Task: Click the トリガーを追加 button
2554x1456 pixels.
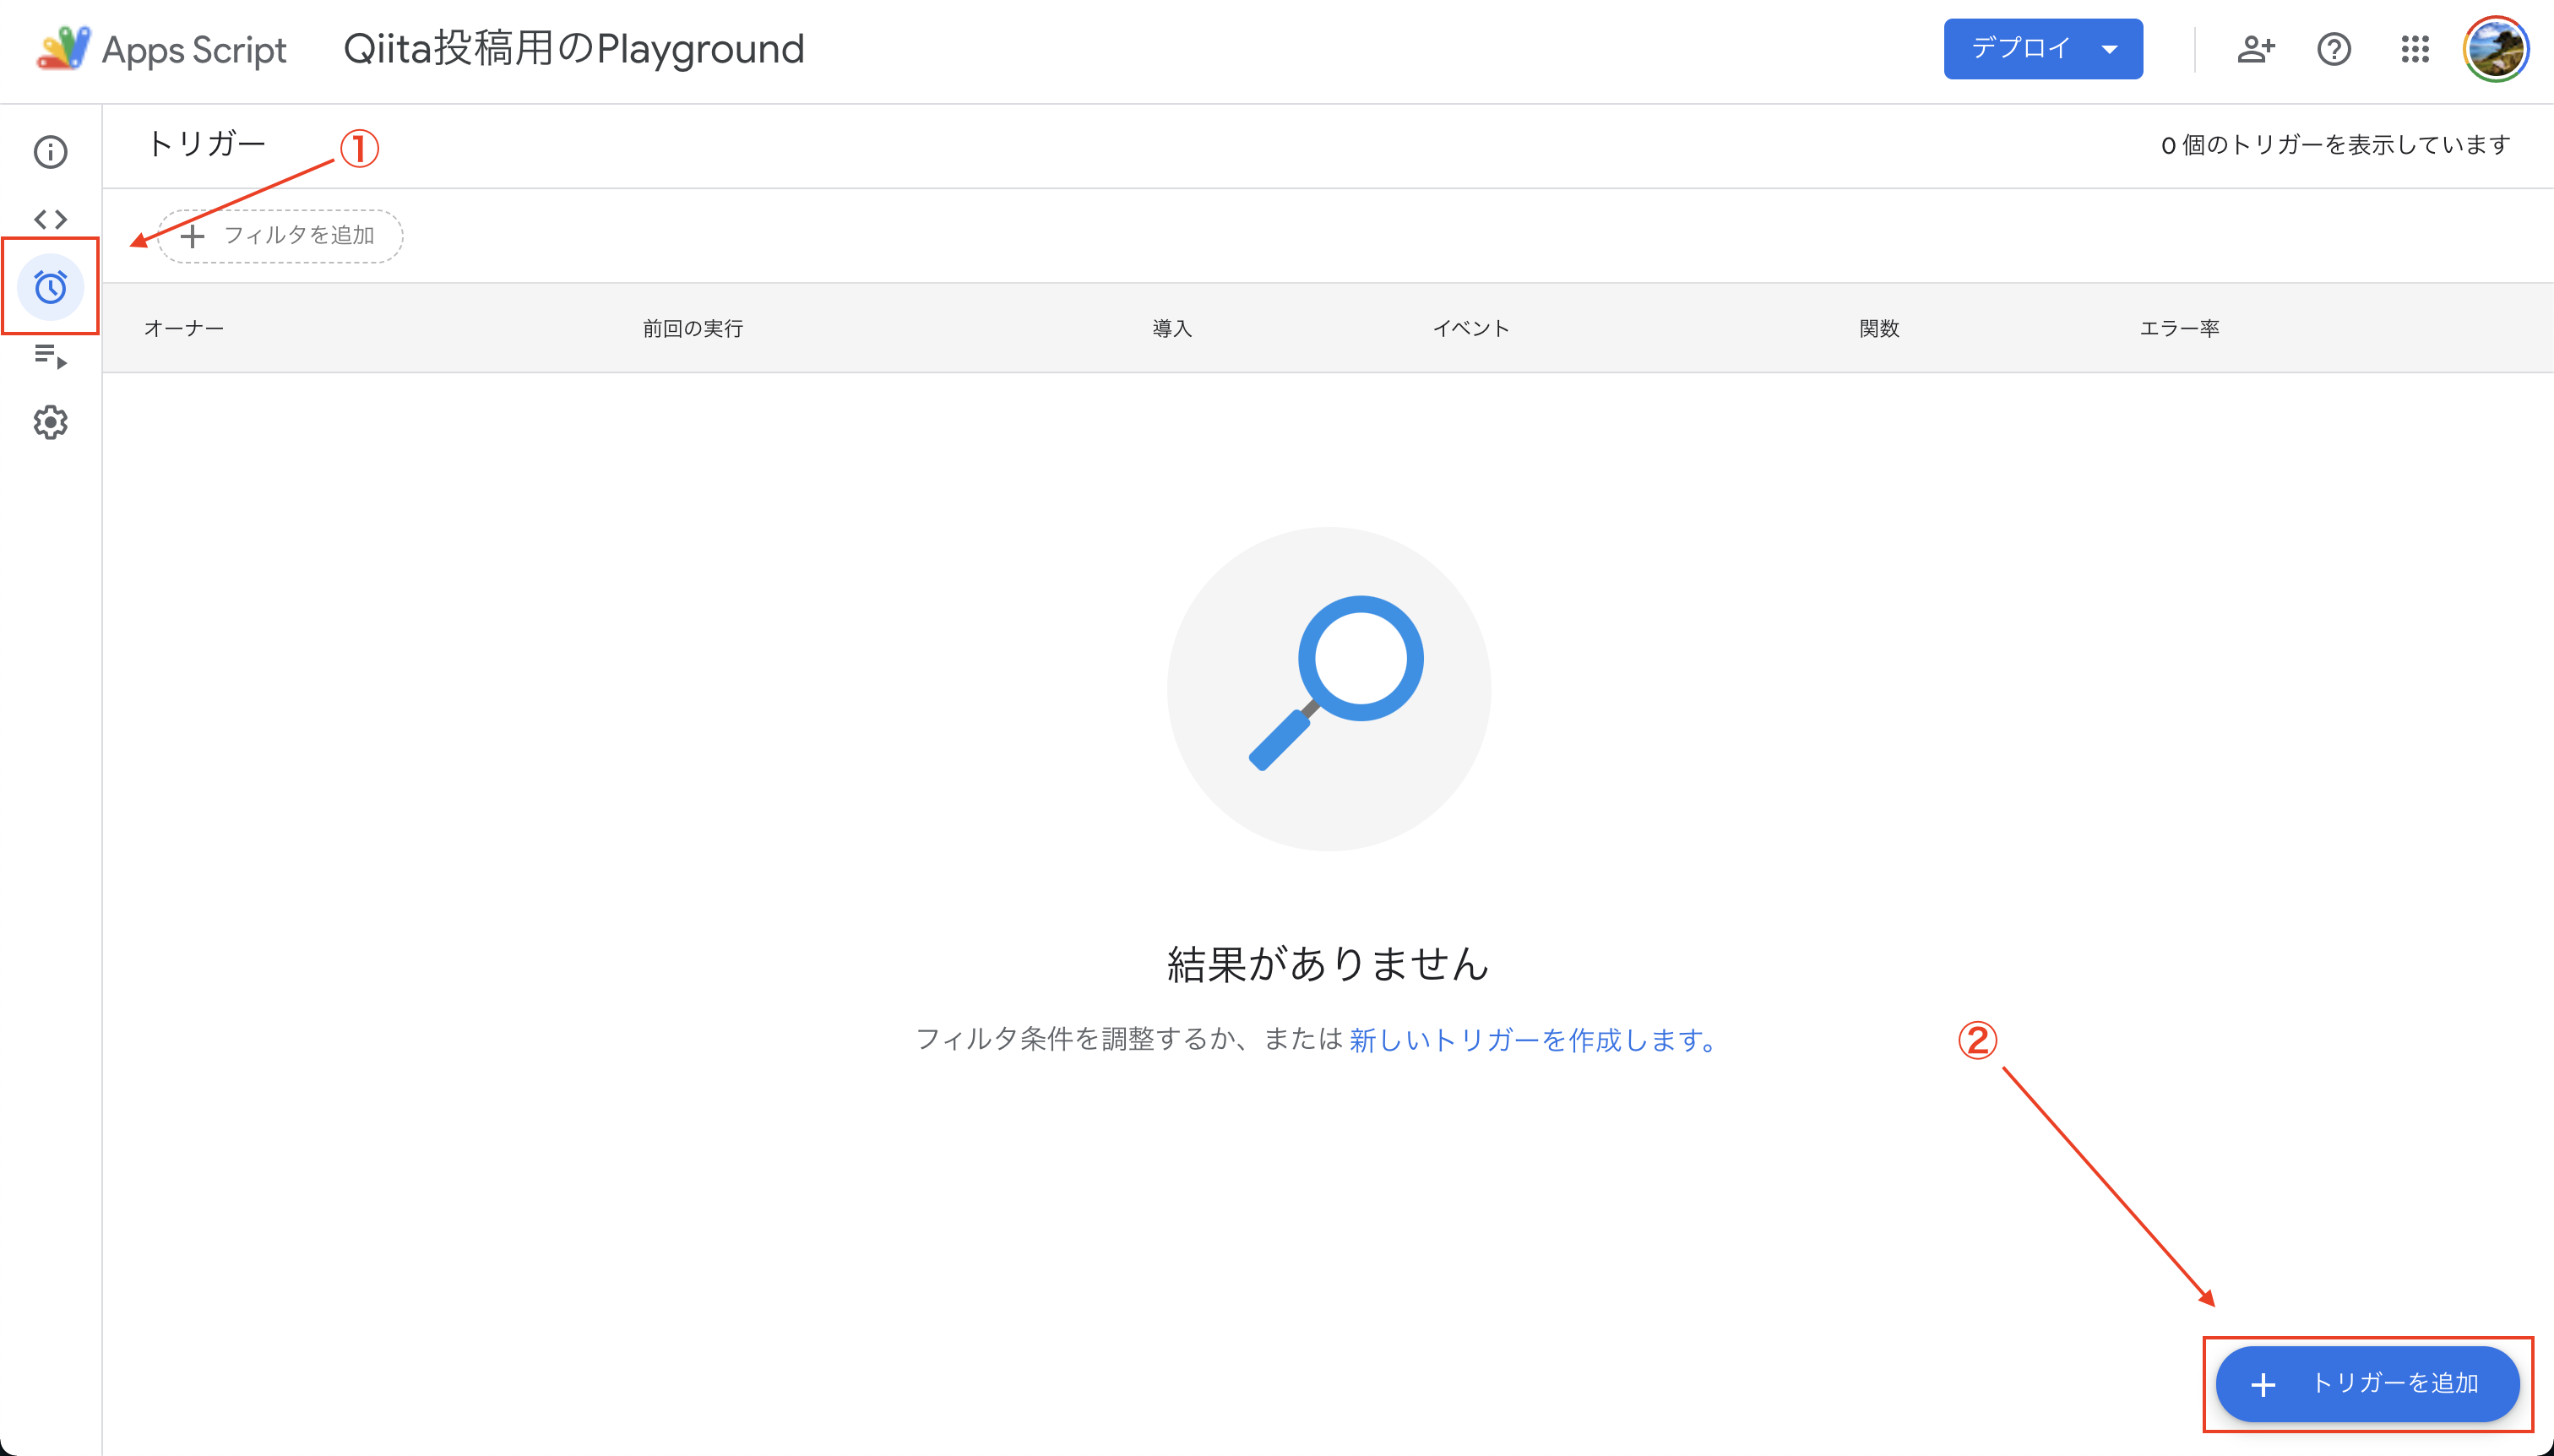Action: click(2367, 1383)
